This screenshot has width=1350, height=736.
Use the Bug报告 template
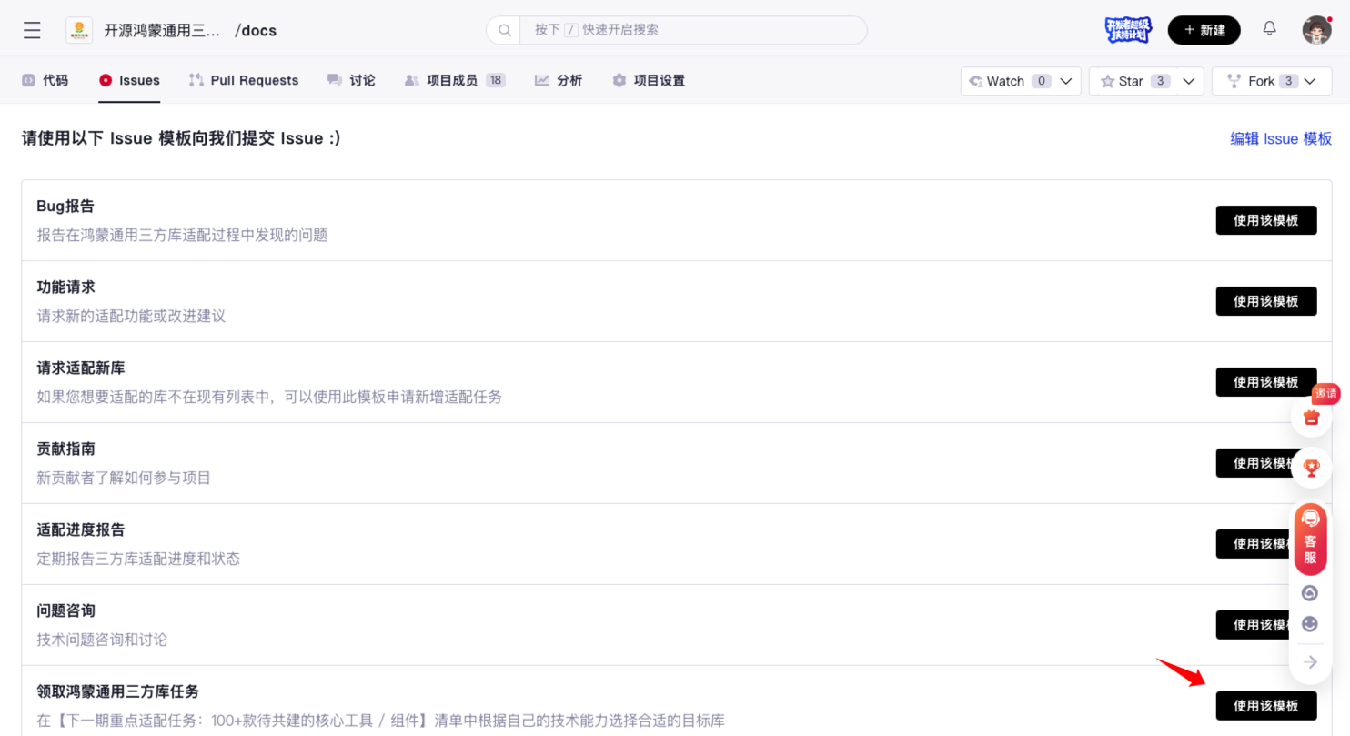pos(1265,220)
